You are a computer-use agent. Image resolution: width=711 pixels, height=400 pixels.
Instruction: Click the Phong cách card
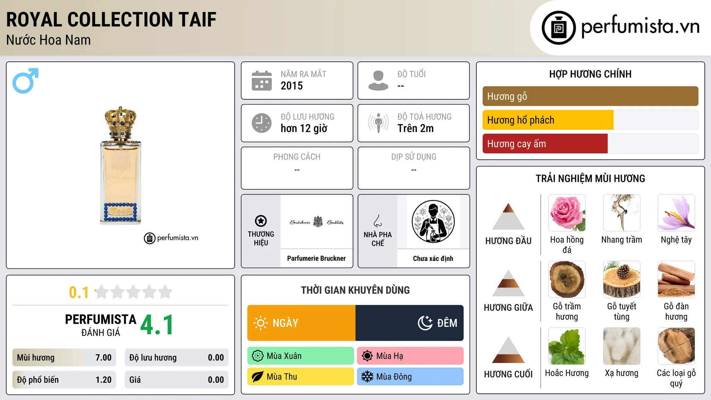[297, 168]
